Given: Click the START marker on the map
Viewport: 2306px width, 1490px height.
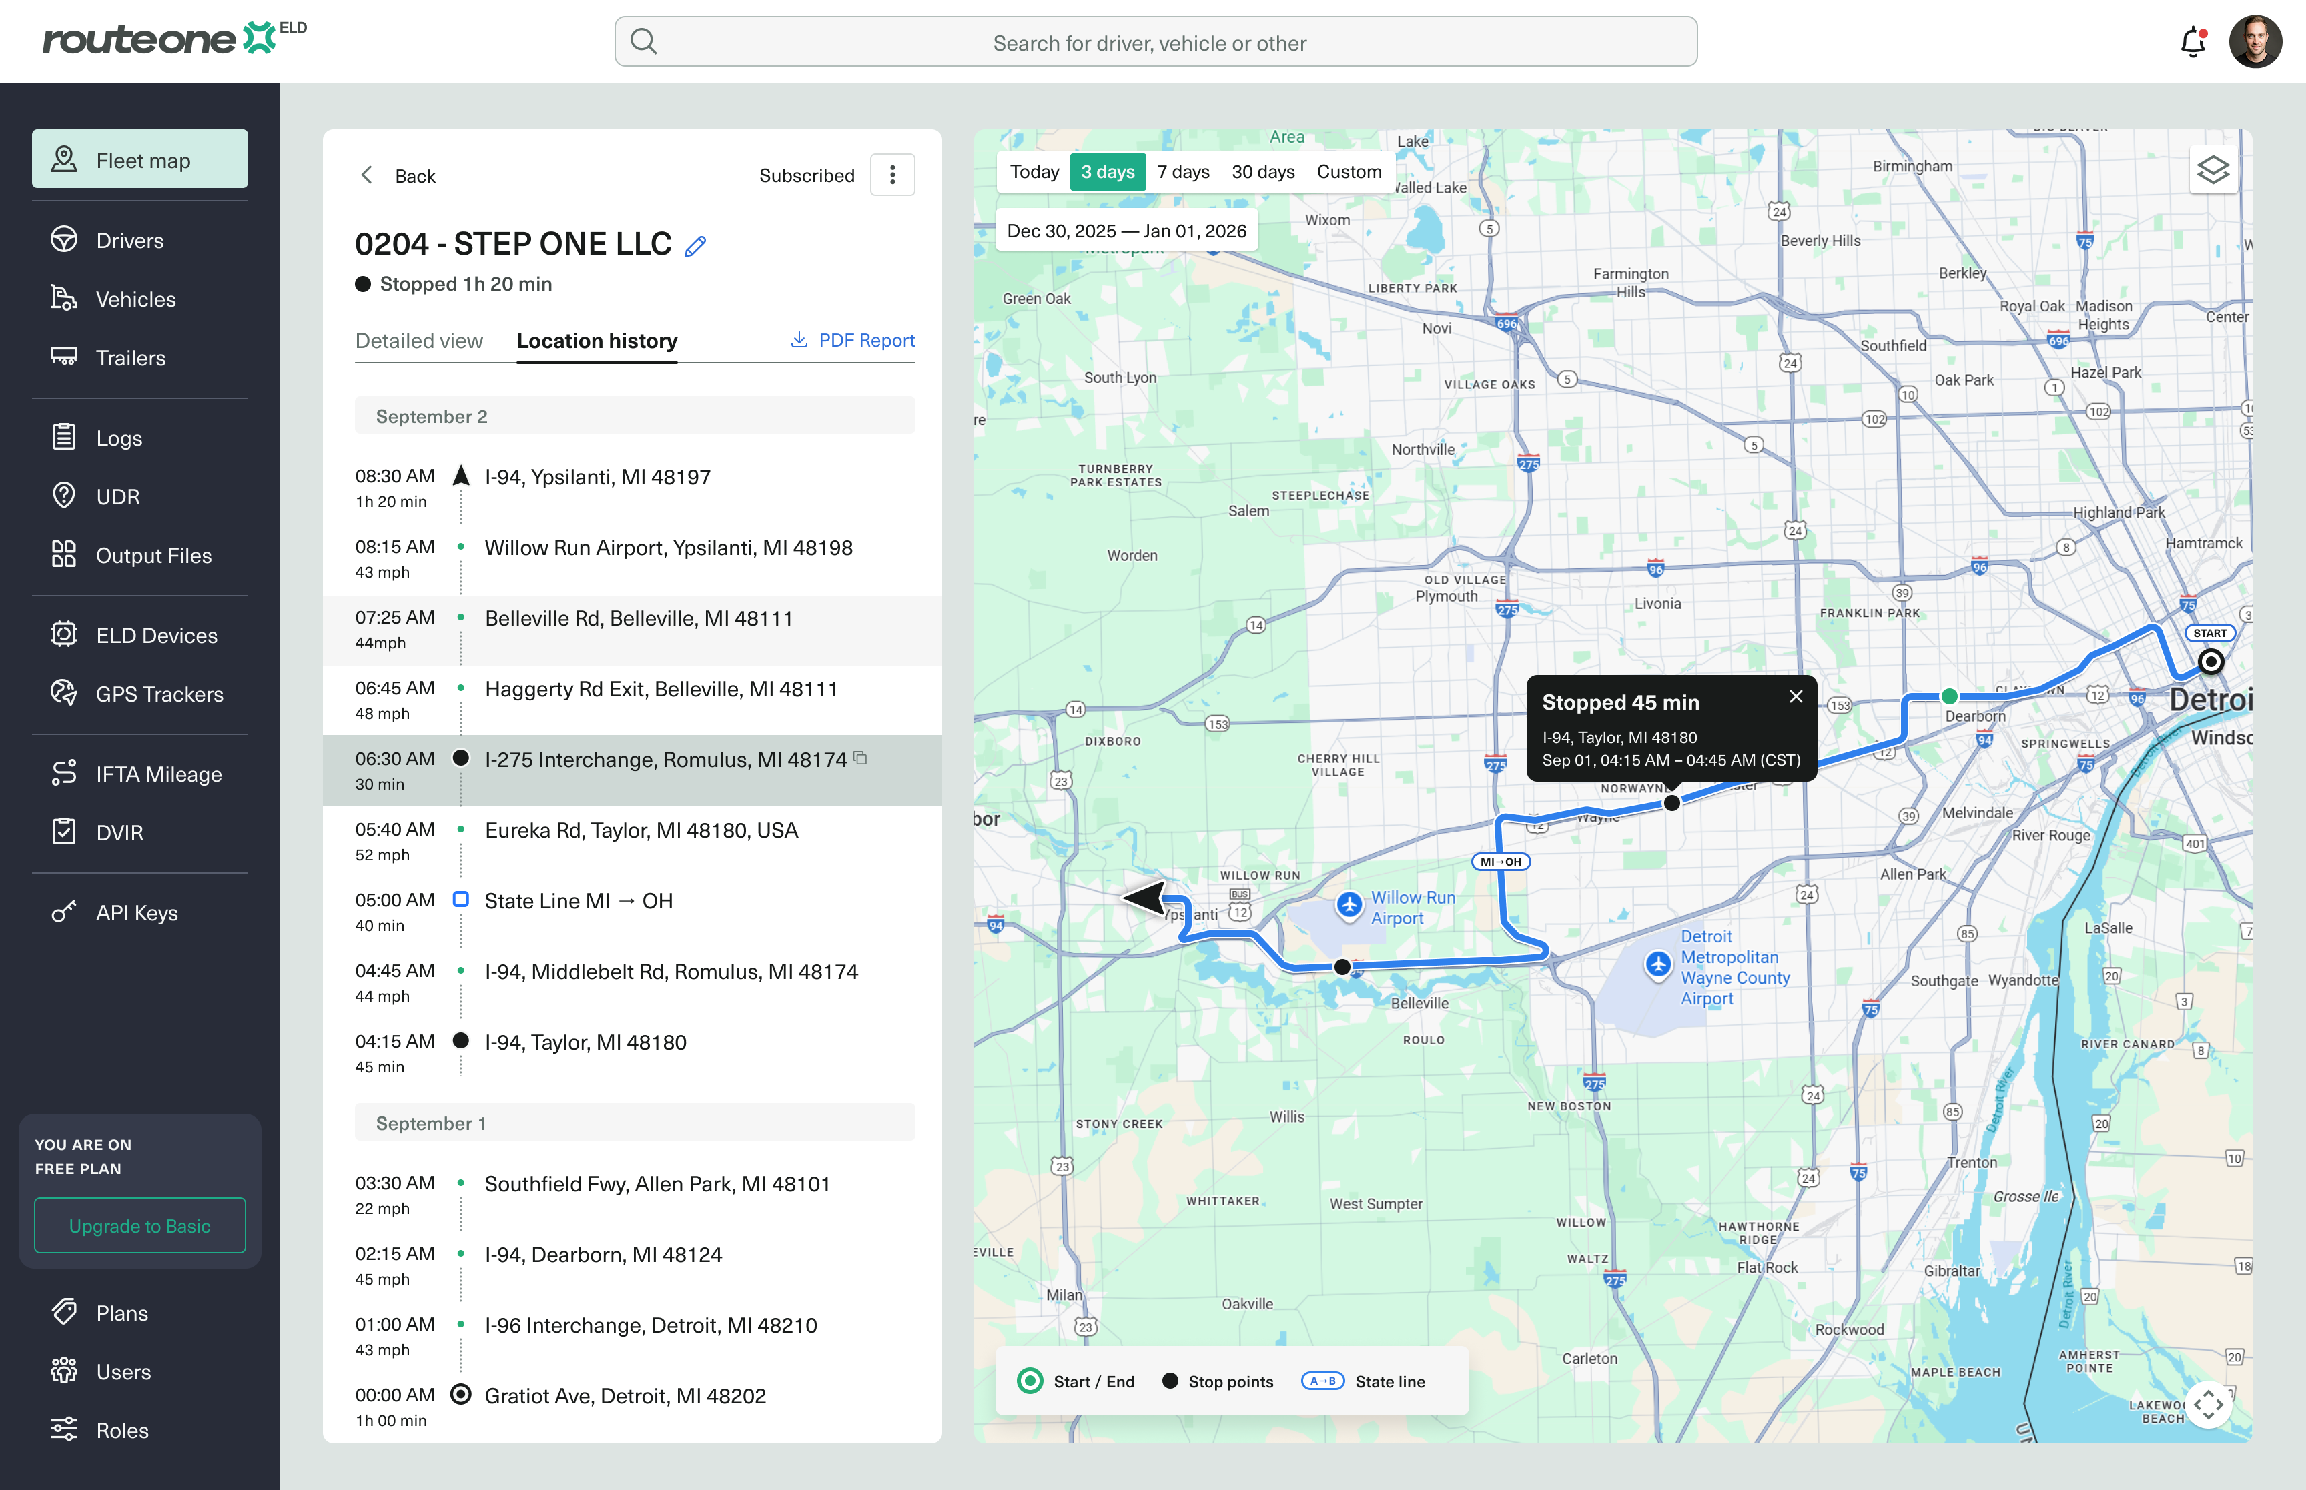Looking at the screenshot, I should (x=2211, y=662).
